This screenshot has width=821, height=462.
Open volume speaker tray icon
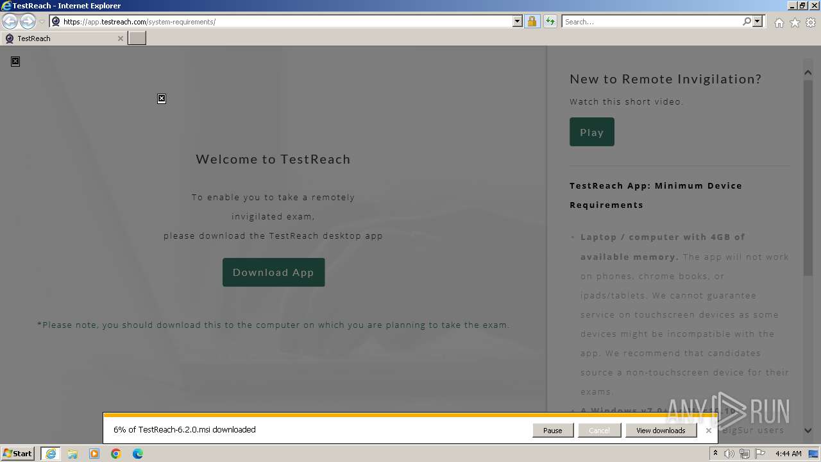pos(729,454)
